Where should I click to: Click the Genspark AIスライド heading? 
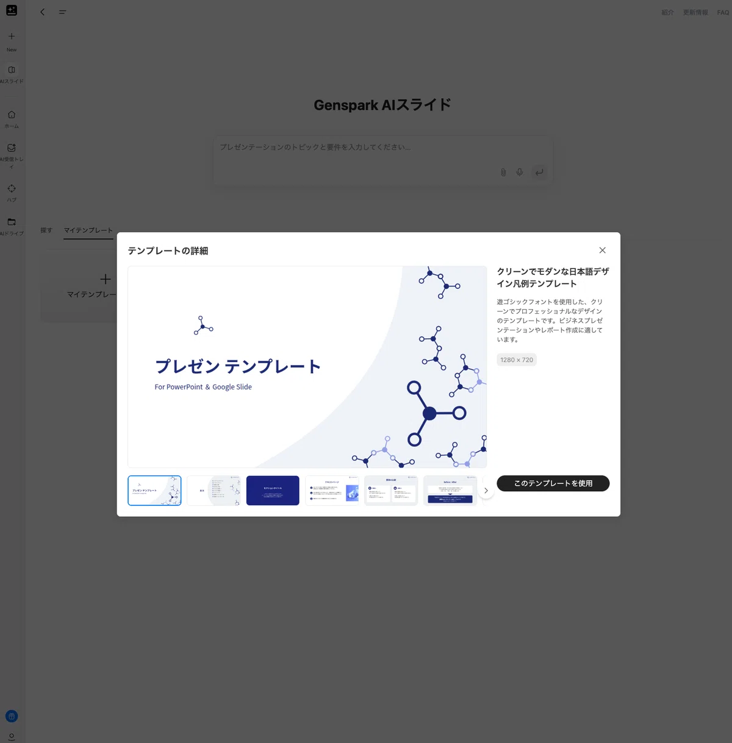pyautogui.click(x=382, y=105)
